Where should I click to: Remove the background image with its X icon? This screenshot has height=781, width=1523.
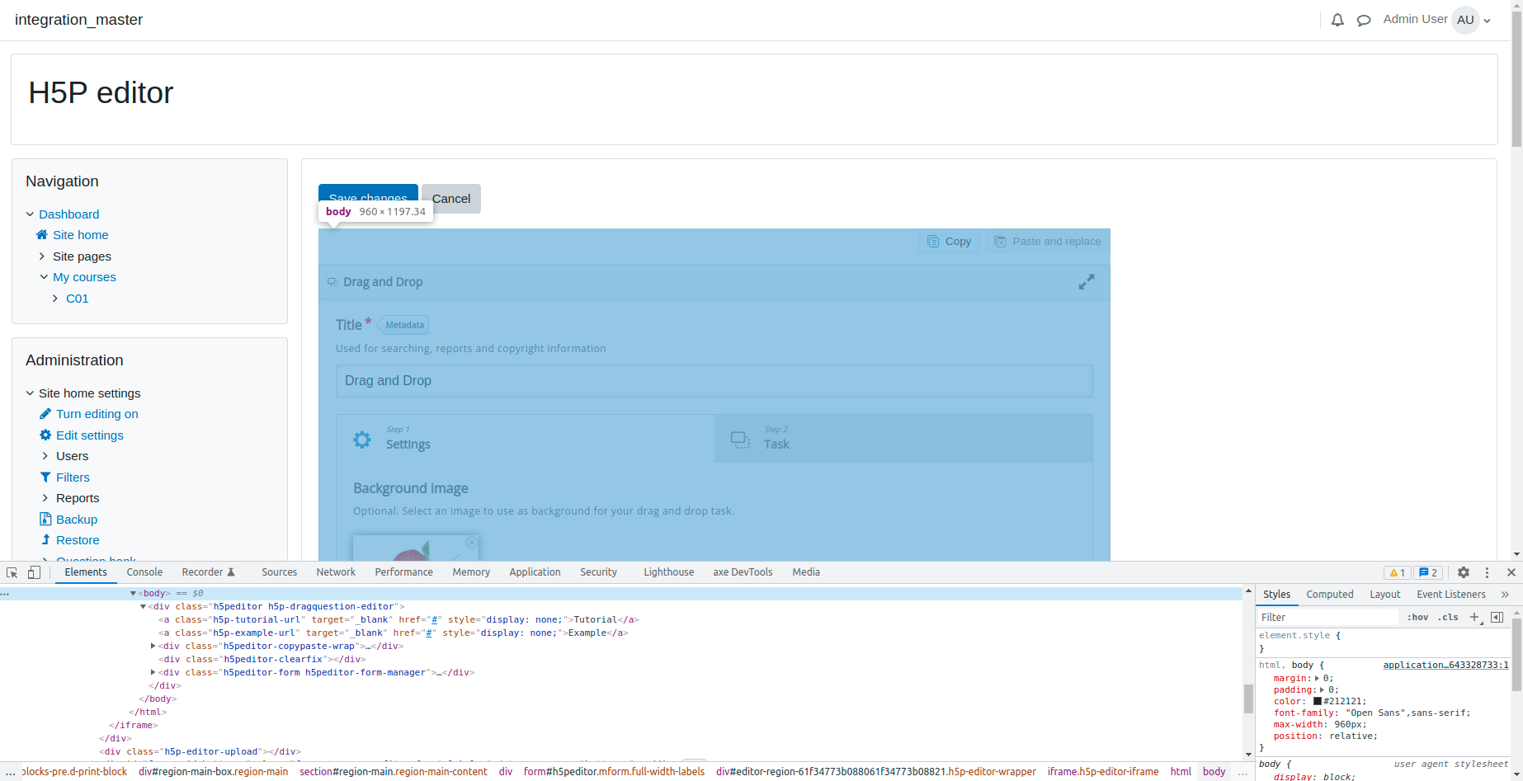point(471,543)
